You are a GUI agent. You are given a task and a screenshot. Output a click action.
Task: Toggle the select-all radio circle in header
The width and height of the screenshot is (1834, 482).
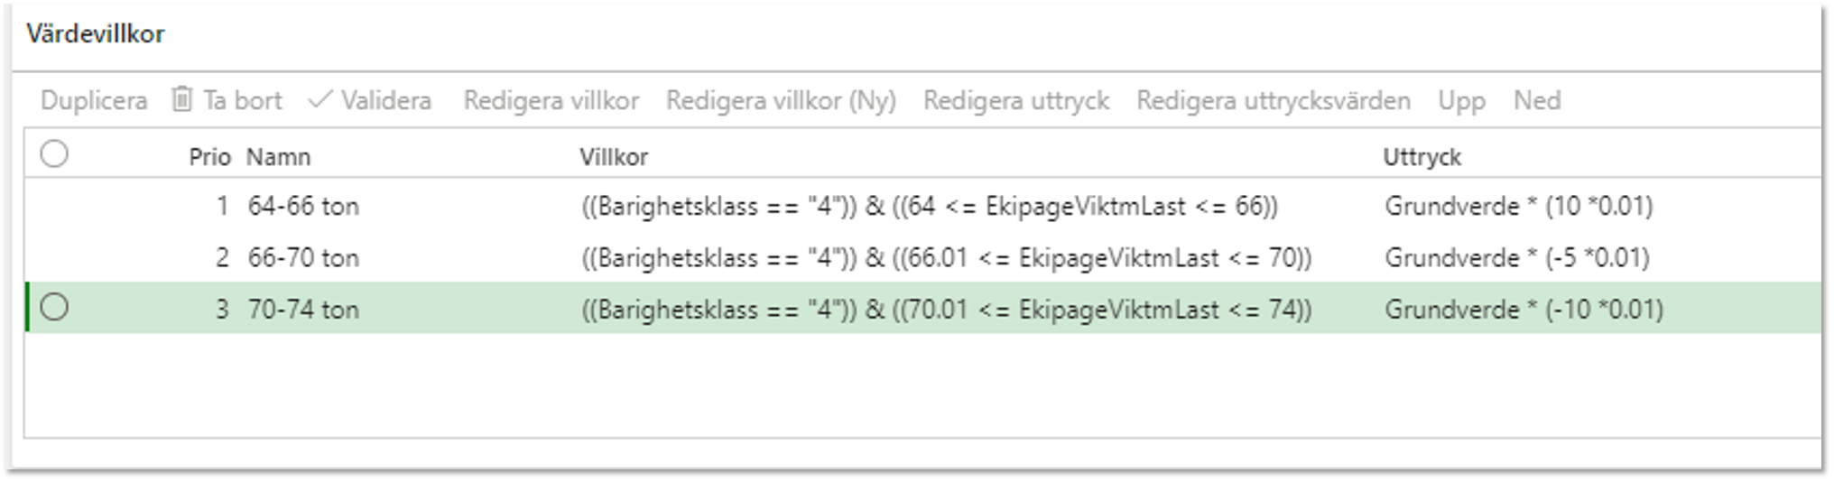point(54,154)
